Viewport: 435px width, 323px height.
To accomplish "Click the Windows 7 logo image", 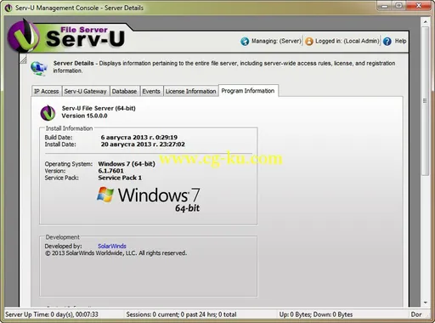I will pos(149,199).
